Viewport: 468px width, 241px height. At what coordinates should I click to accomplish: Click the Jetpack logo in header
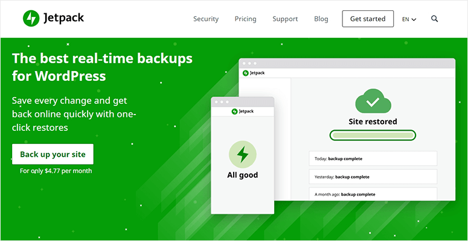tap(53, 19)
